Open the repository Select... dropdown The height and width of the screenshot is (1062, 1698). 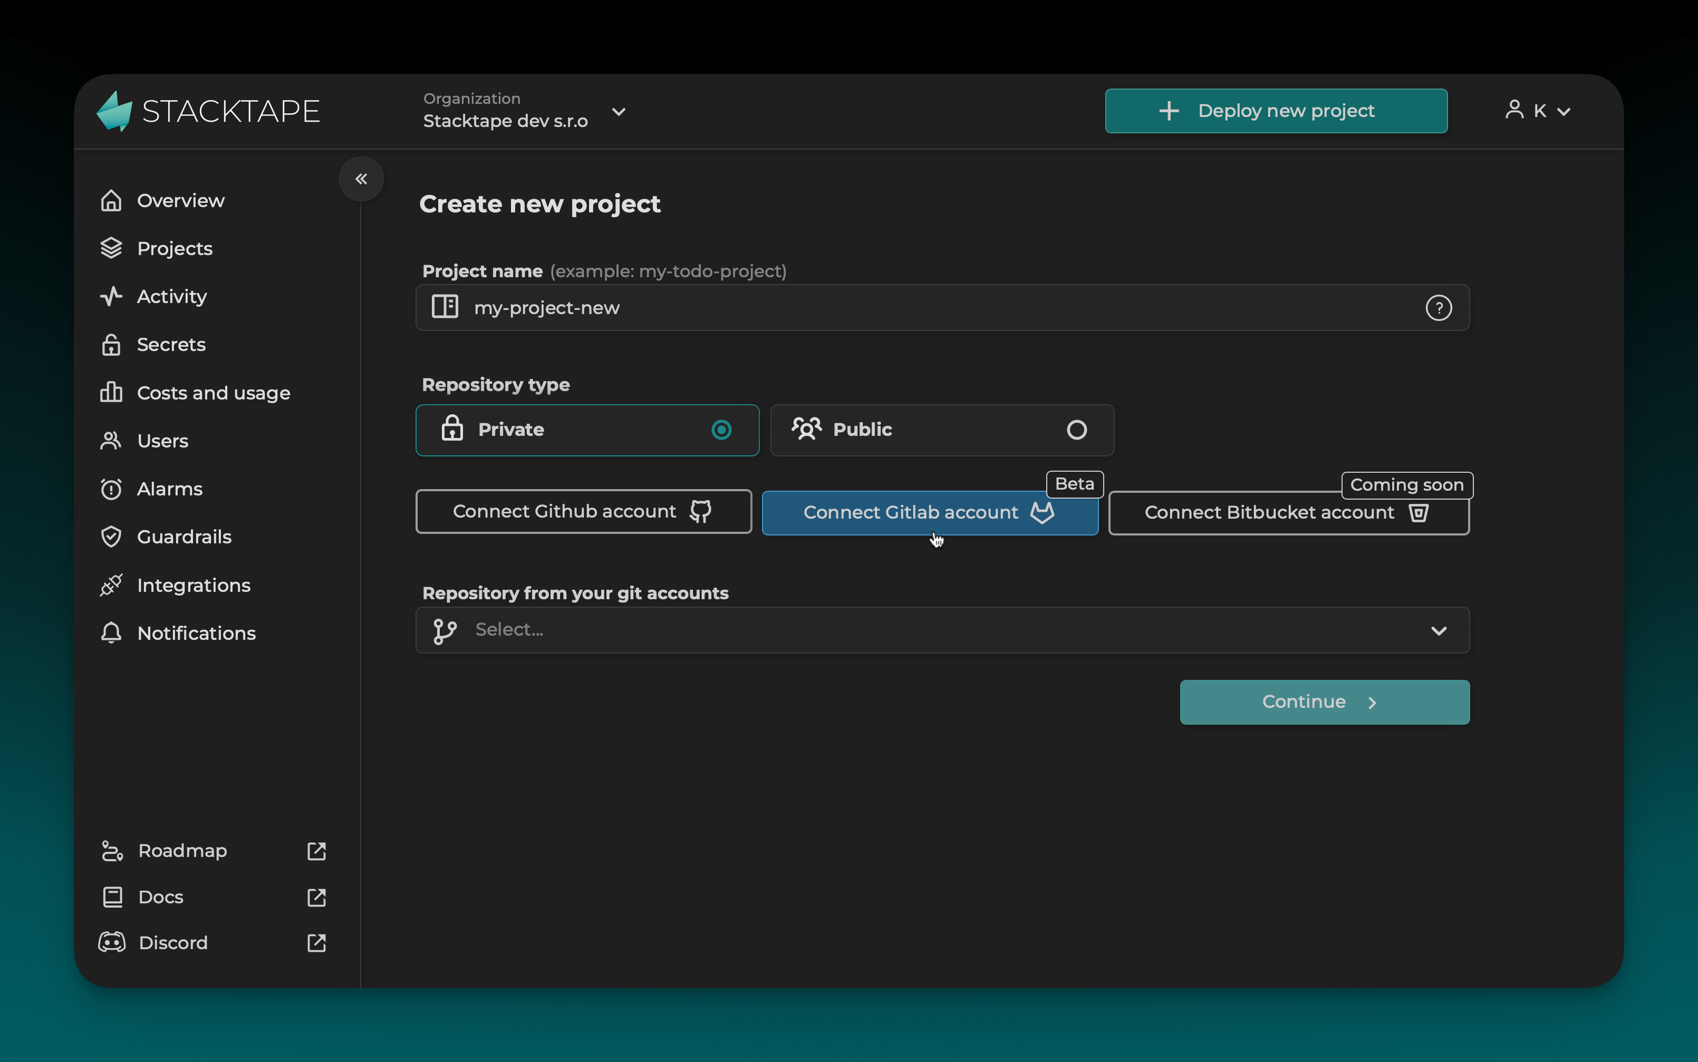[942, 630]
